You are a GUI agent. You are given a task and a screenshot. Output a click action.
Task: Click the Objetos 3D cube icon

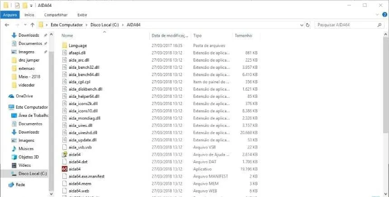click(14, 157)
